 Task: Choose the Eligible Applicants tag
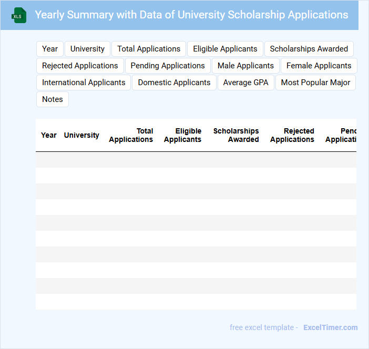[225, 49]
